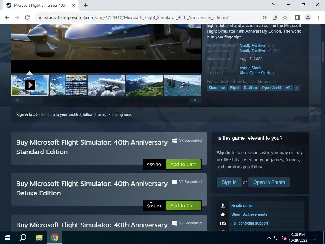This screenshot has height=244, width=325.
Task: Open the browser side panel
Action: (x=298, y=18)
